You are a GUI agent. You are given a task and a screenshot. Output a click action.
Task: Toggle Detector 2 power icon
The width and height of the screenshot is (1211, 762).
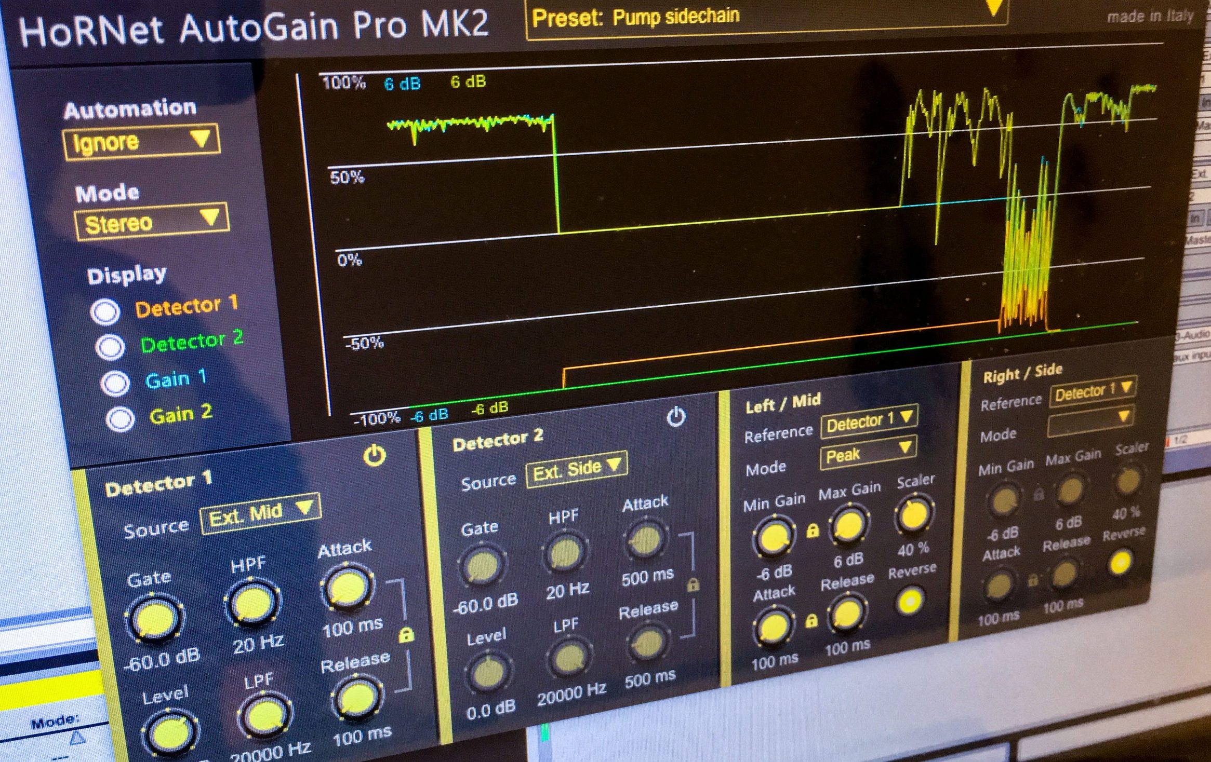[676, 416]
